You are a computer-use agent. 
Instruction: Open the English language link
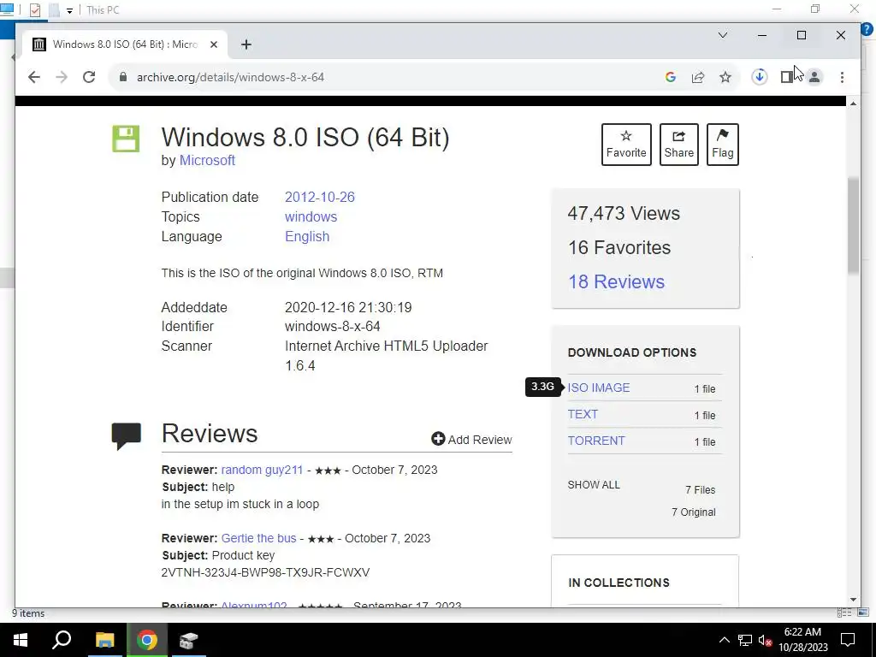[307, 236]
